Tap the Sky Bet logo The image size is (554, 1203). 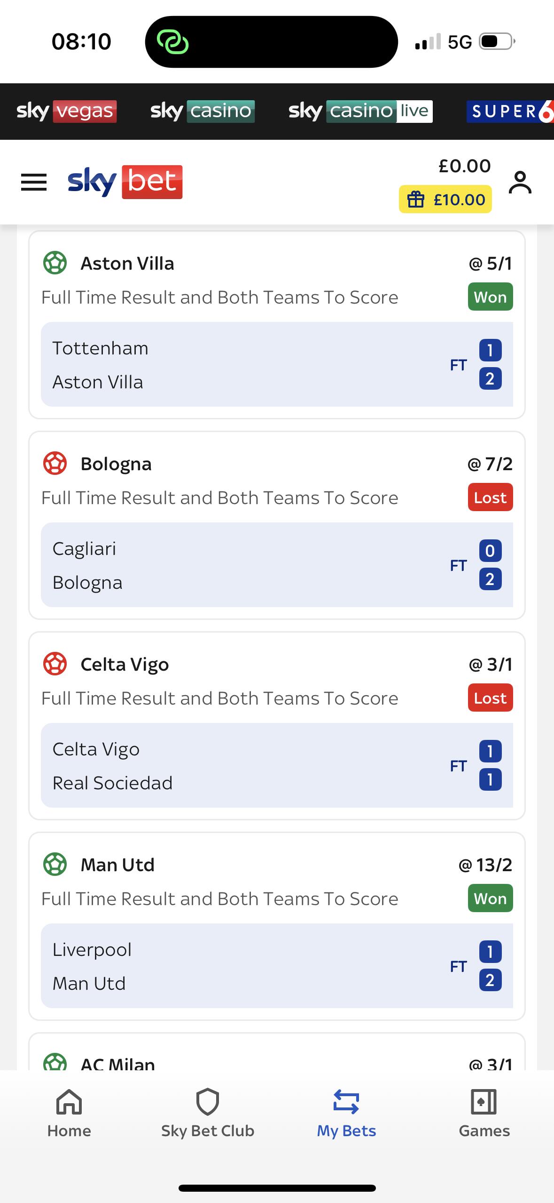tap(125, 182)
